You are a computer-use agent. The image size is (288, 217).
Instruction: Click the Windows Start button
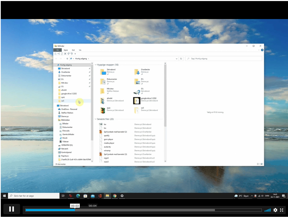4,196
